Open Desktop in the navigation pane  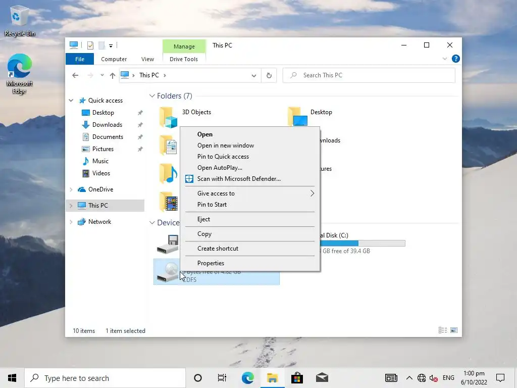[98, 113]
